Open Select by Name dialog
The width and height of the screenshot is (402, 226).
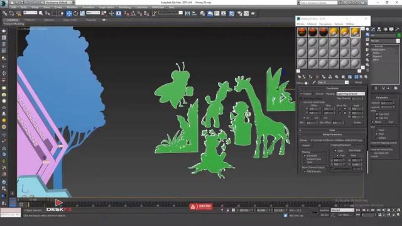pyautogui.click(x=48, y=13)
